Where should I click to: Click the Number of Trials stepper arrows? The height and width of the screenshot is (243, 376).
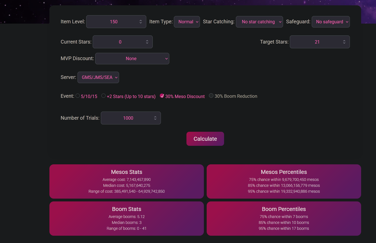pos(155,118)
